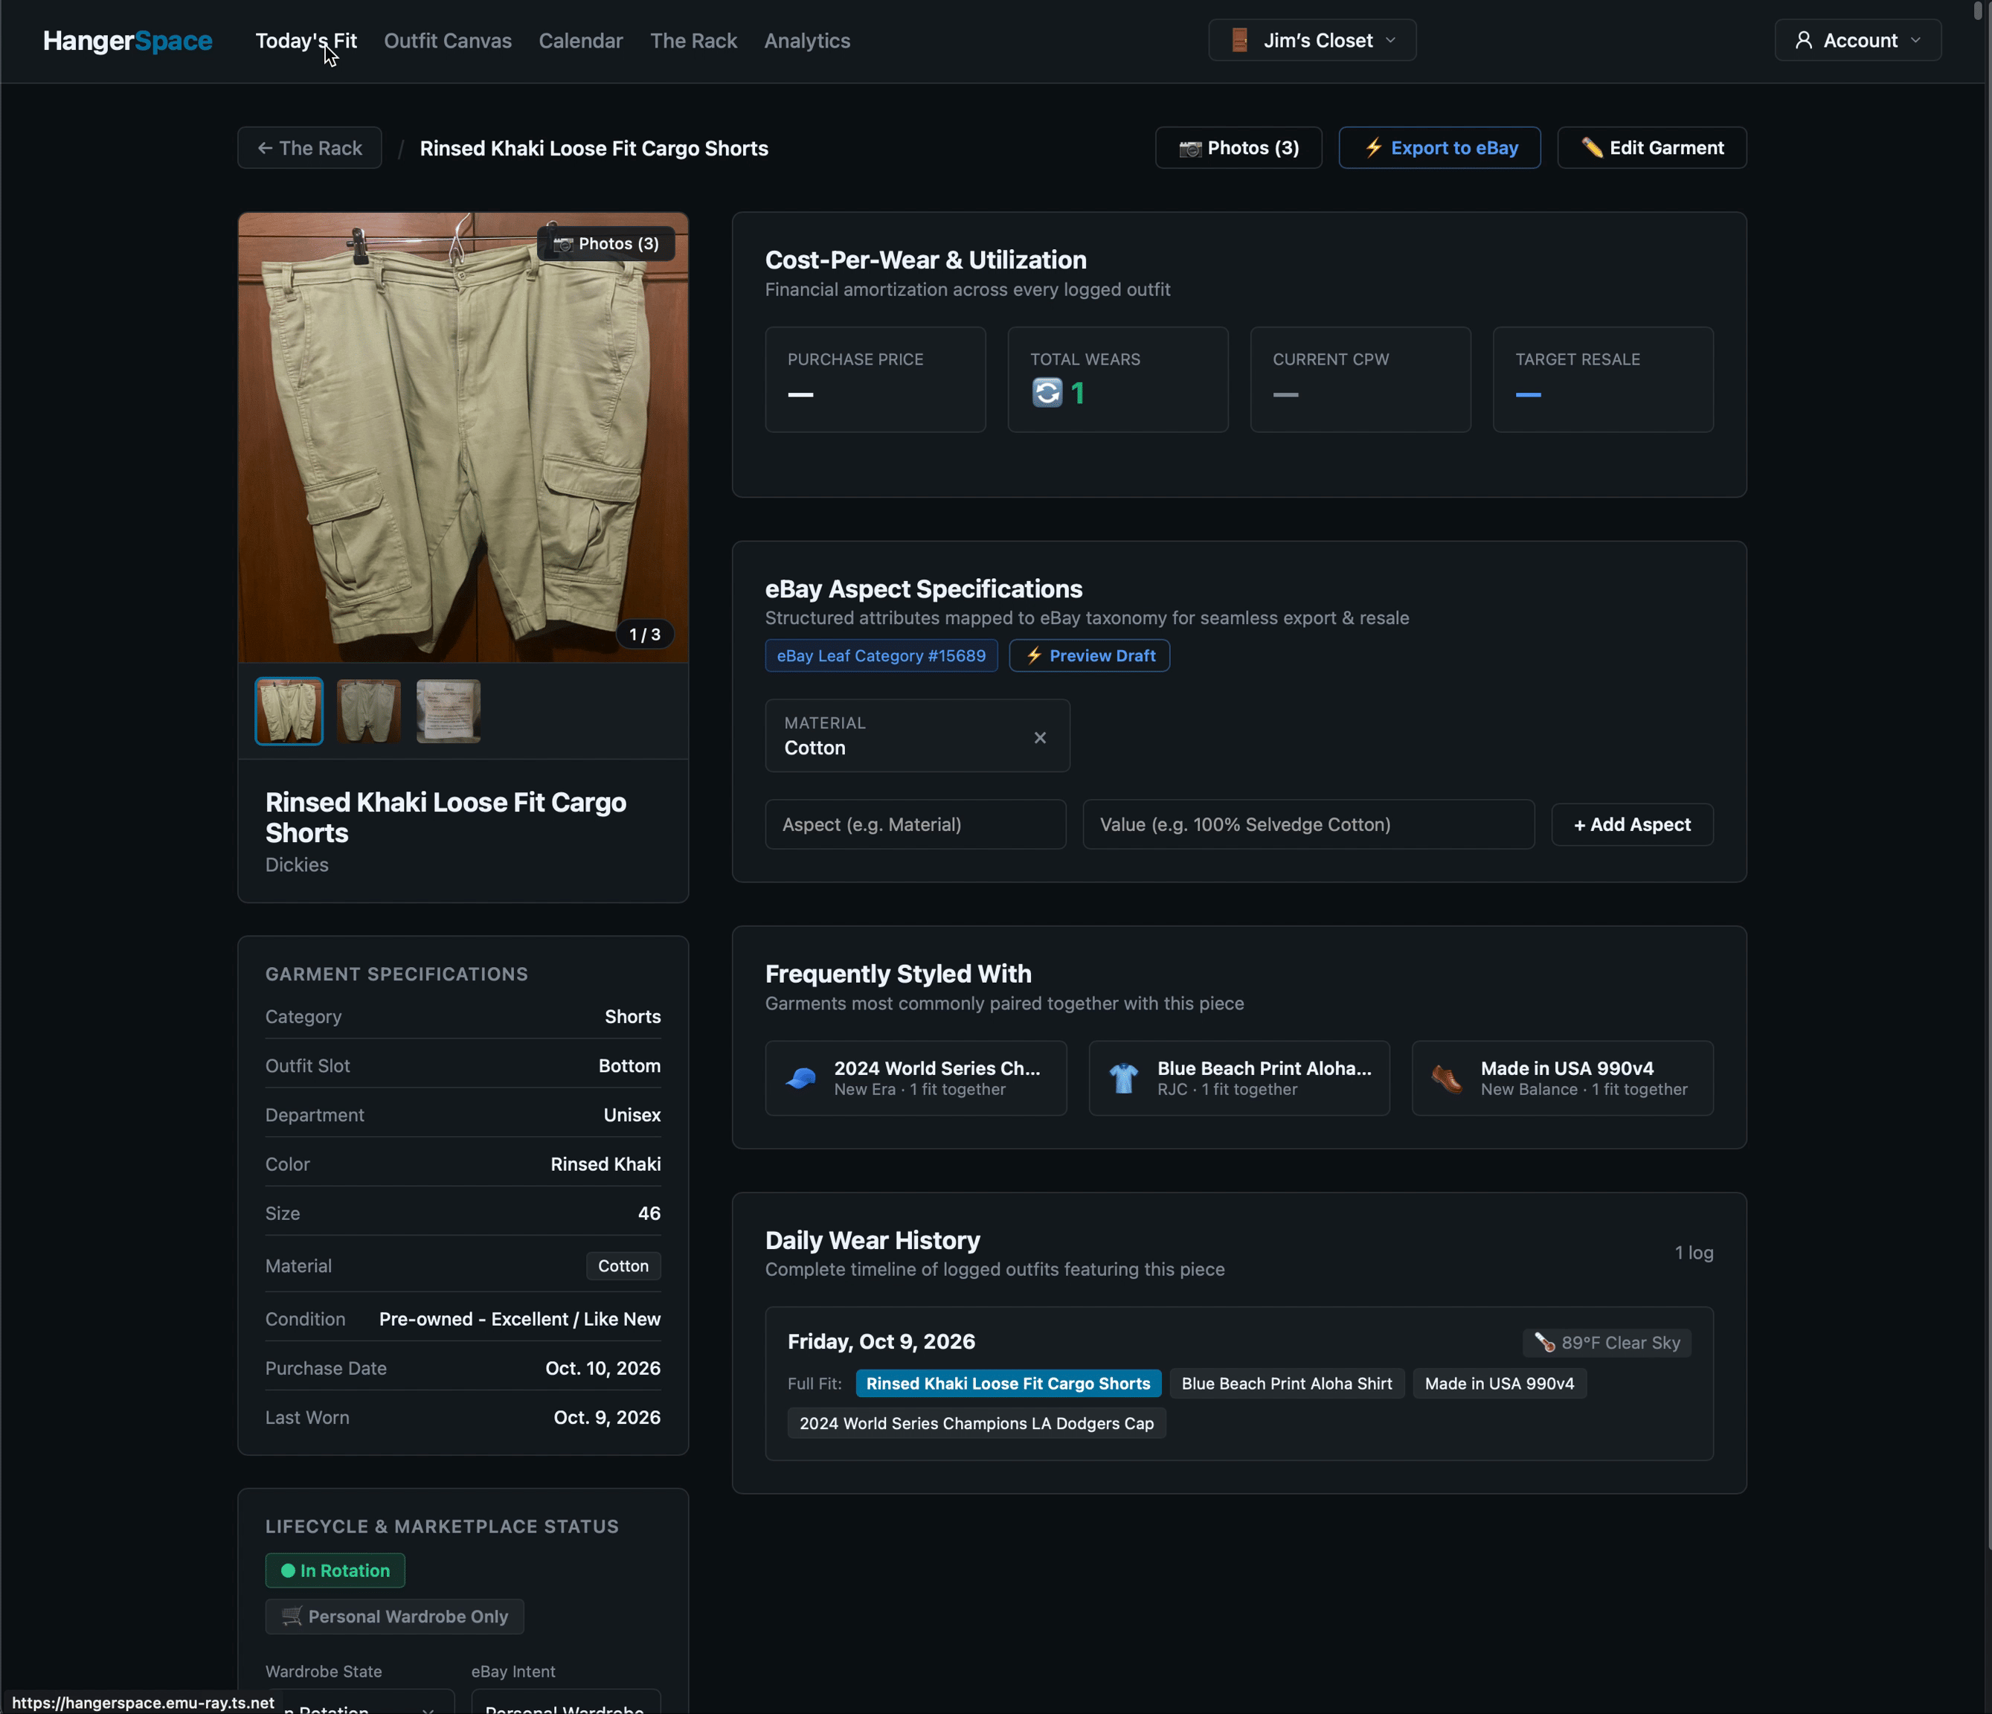
Task: Click the Purchase Price card
Action: 875,379
